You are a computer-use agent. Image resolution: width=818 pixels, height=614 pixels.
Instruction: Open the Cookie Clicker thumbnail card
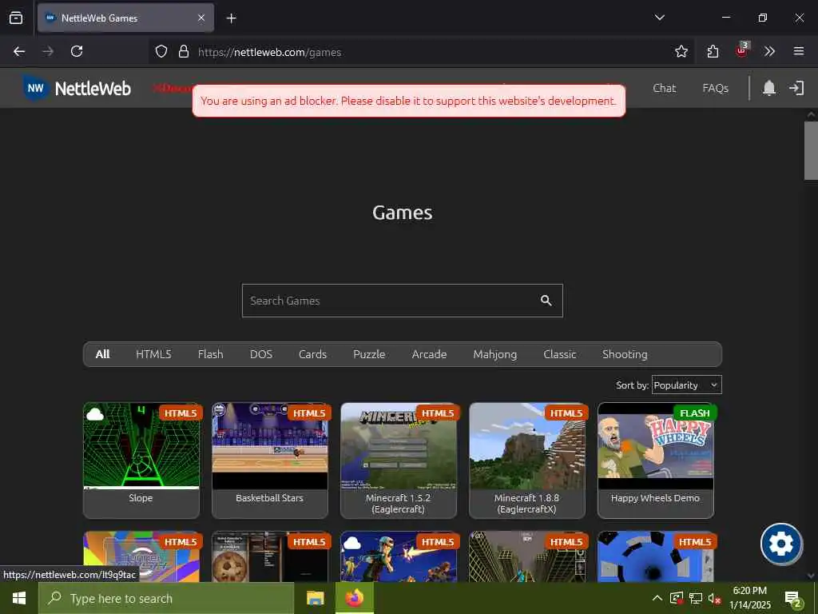pyautogui.click(x=270, y=556)
